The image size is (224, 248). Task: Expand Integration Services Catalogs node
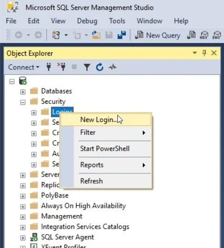pos(23,228)
